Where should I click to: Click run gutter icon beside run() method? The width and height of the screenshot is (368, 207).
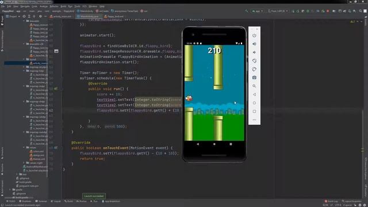(56, 89)
